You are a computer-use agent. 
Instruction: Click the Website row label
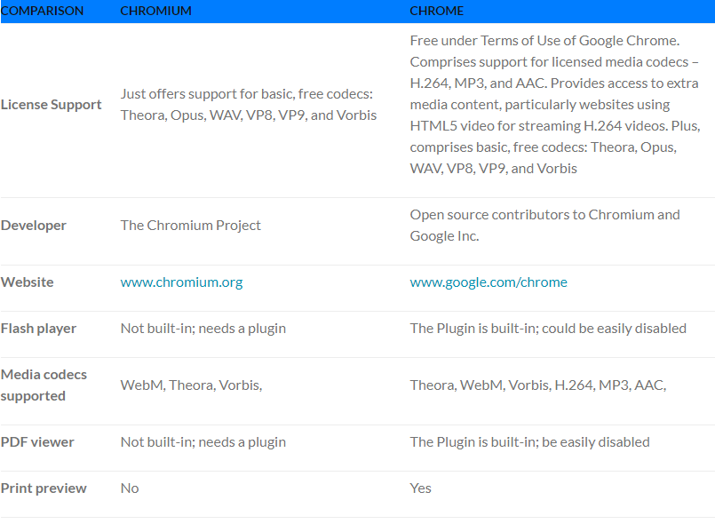[x=28, y=282]
